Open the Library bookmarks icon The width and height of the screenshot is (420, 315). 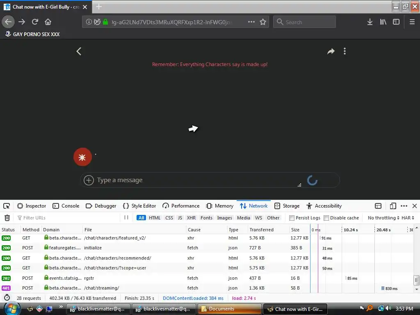coord(383,22)
